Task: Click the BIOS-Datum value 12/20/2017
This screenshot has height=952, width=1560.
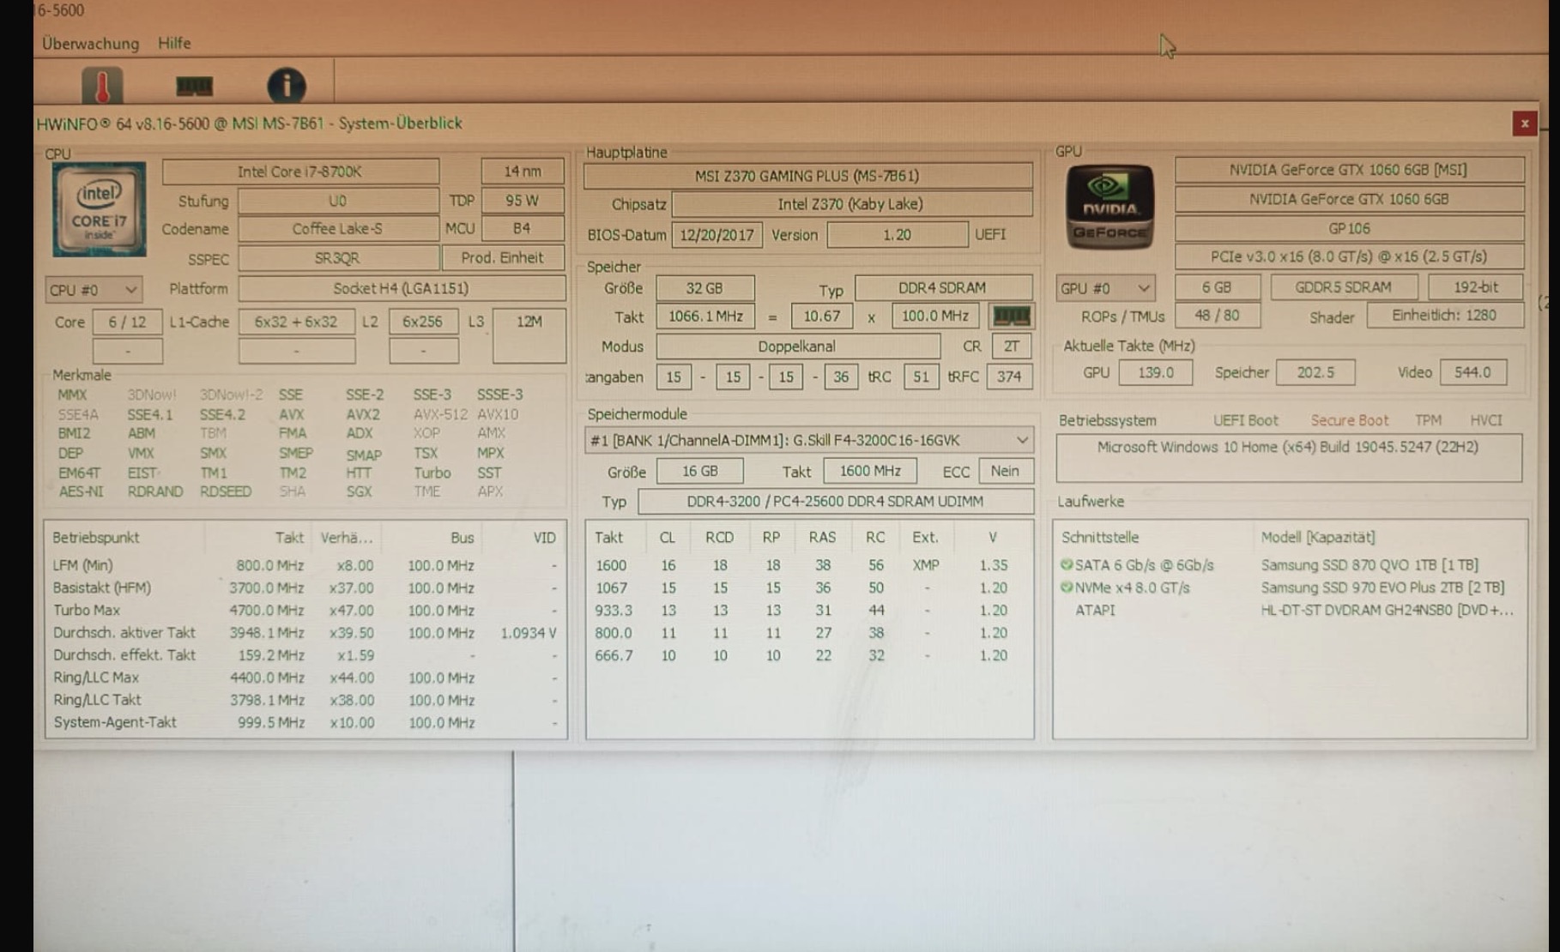Action: coord(717,235)
